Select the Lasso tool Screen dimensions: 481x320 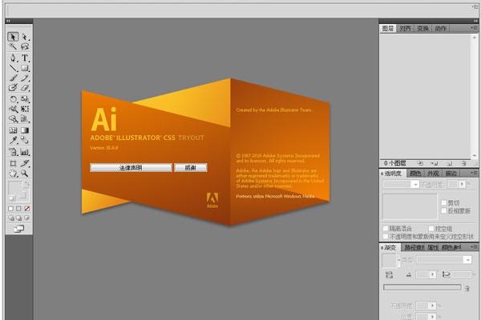(x=25, y=47)
